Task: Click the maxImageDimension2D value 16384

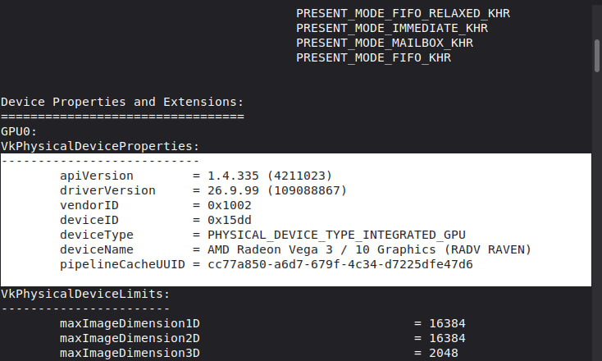Action: coord(447,338)
